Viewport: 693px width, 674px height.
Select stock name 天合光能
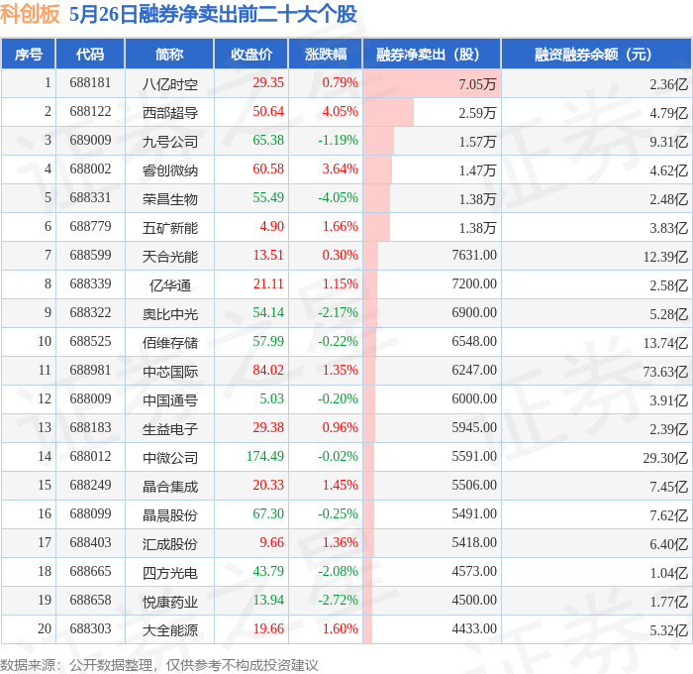pyautogui.click(x=170, y=257)
